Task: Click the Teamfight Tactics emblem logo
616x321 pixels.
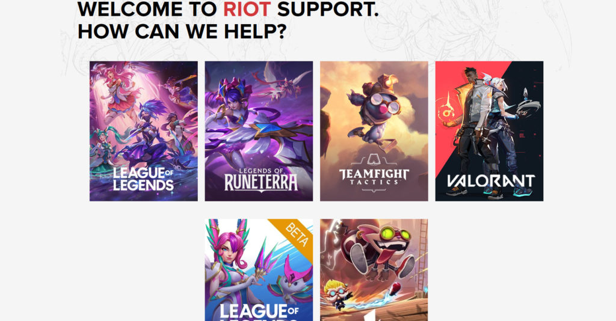Action: (374, 173)
